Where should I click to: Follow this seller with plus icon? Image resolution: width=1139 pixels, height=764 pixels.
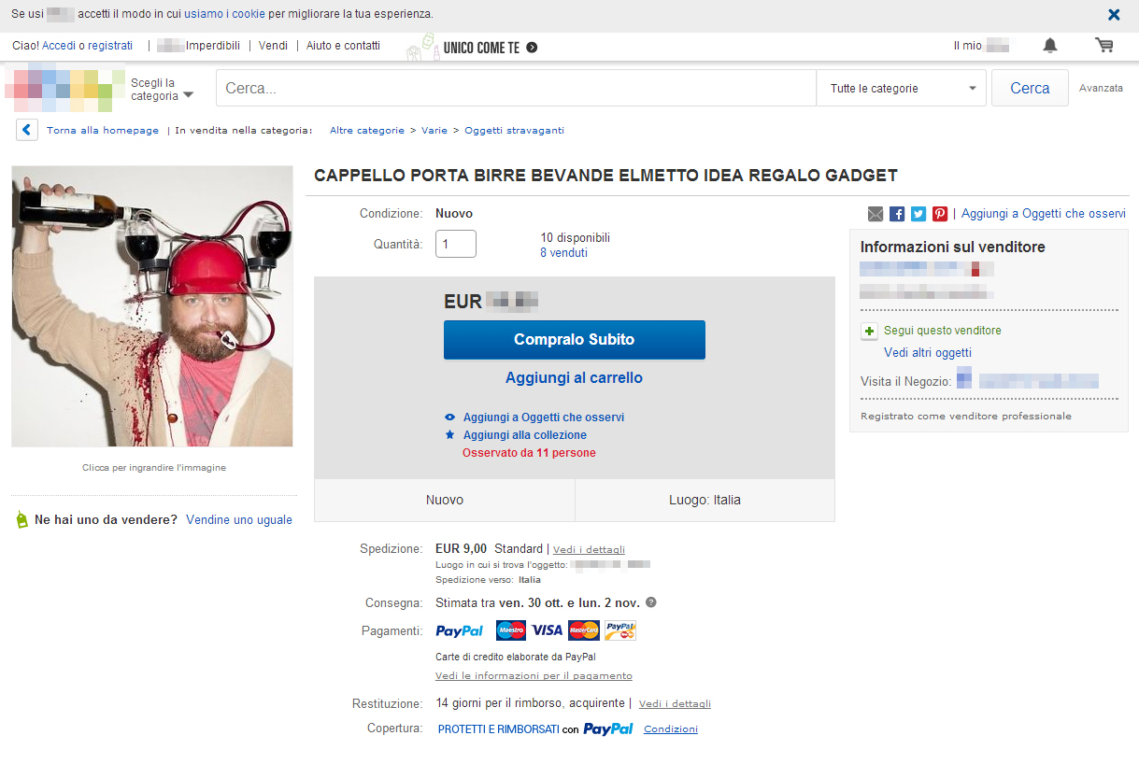click(869, 332)
